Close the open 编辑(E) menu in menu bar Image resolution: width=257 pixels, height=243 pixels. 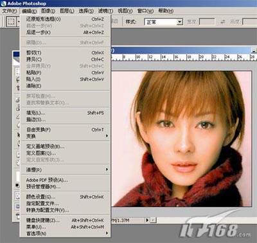point(29,11)
